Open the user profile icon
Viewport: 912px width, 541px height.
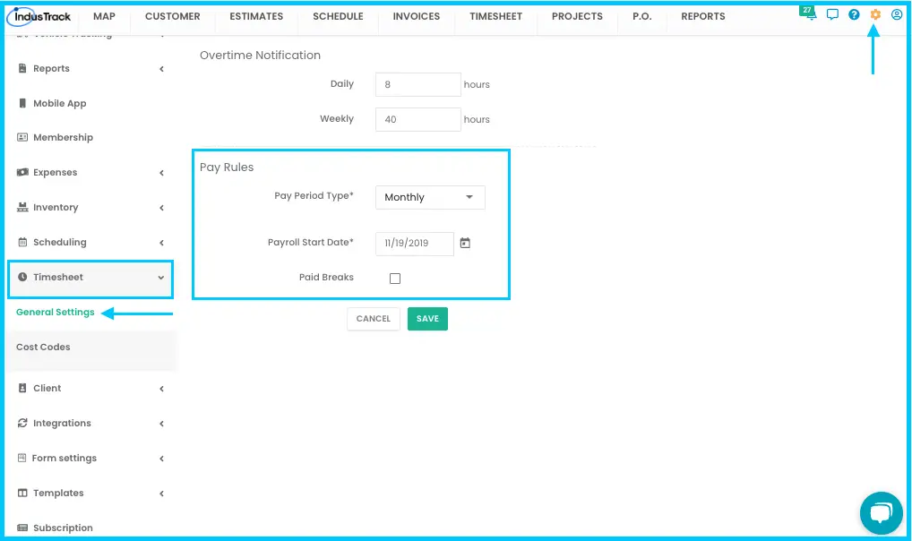(897, 14)
